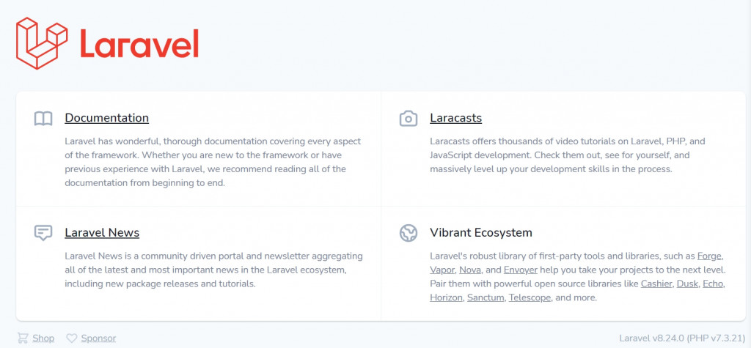Visit the Telescope link
This screenshot has width=751, height=348.
pyautogui.click(x=530, y=297)
